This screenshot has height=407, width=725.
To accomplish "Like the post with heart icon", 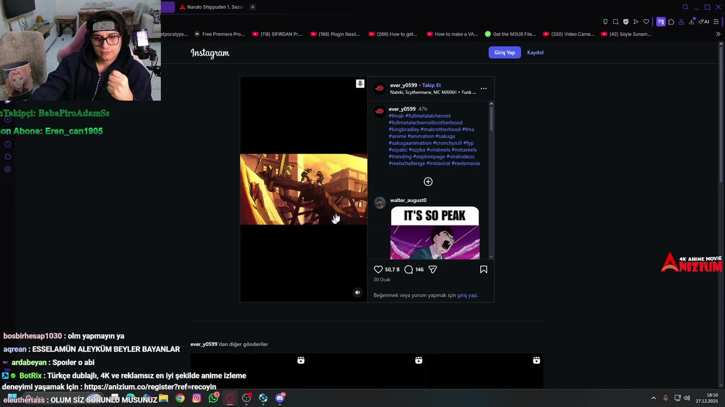I will pyautogui.click(x=378, y=270).
